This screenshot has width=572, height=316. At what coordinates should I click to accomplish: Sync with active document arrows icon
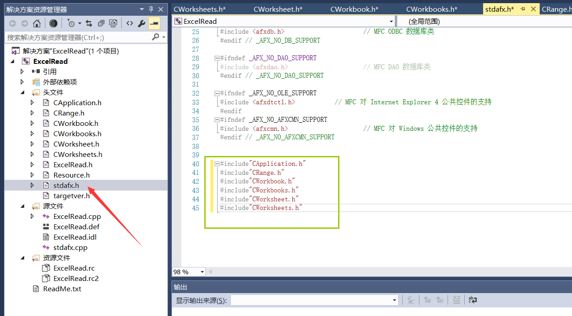[x=89, y=23]
